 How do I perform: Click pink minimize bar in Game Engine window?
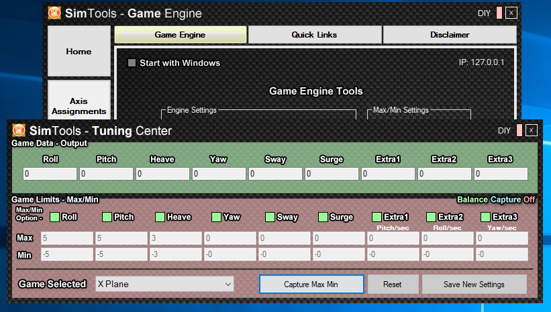point(499,13)
